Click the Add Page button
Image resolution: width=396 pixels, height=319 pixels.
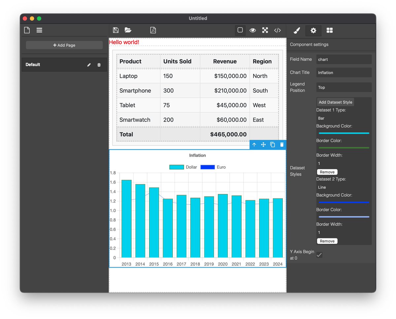pos(64,45)
